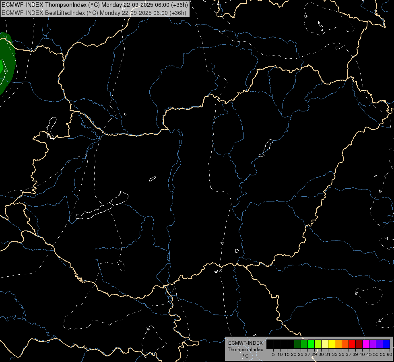Click legend tick value '30'
Viewport: 394px width, 362px height.
321,354
